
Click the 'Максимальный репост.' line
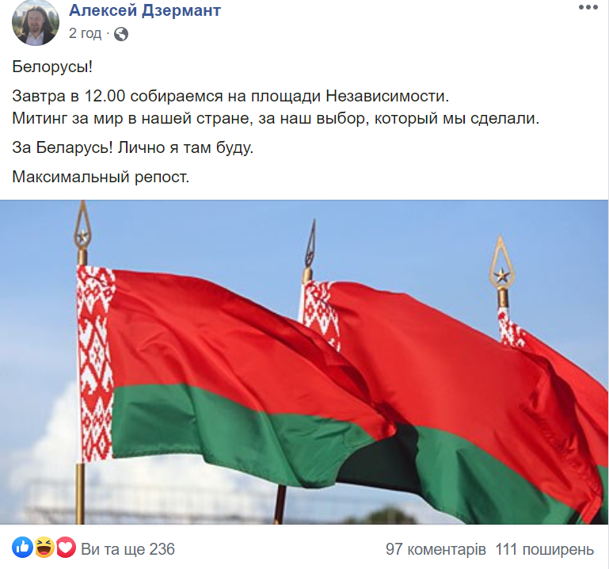(x=101, y=177)
